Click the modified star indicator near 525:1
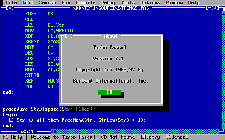Viewport: 225px width, 140px height. 7,131
